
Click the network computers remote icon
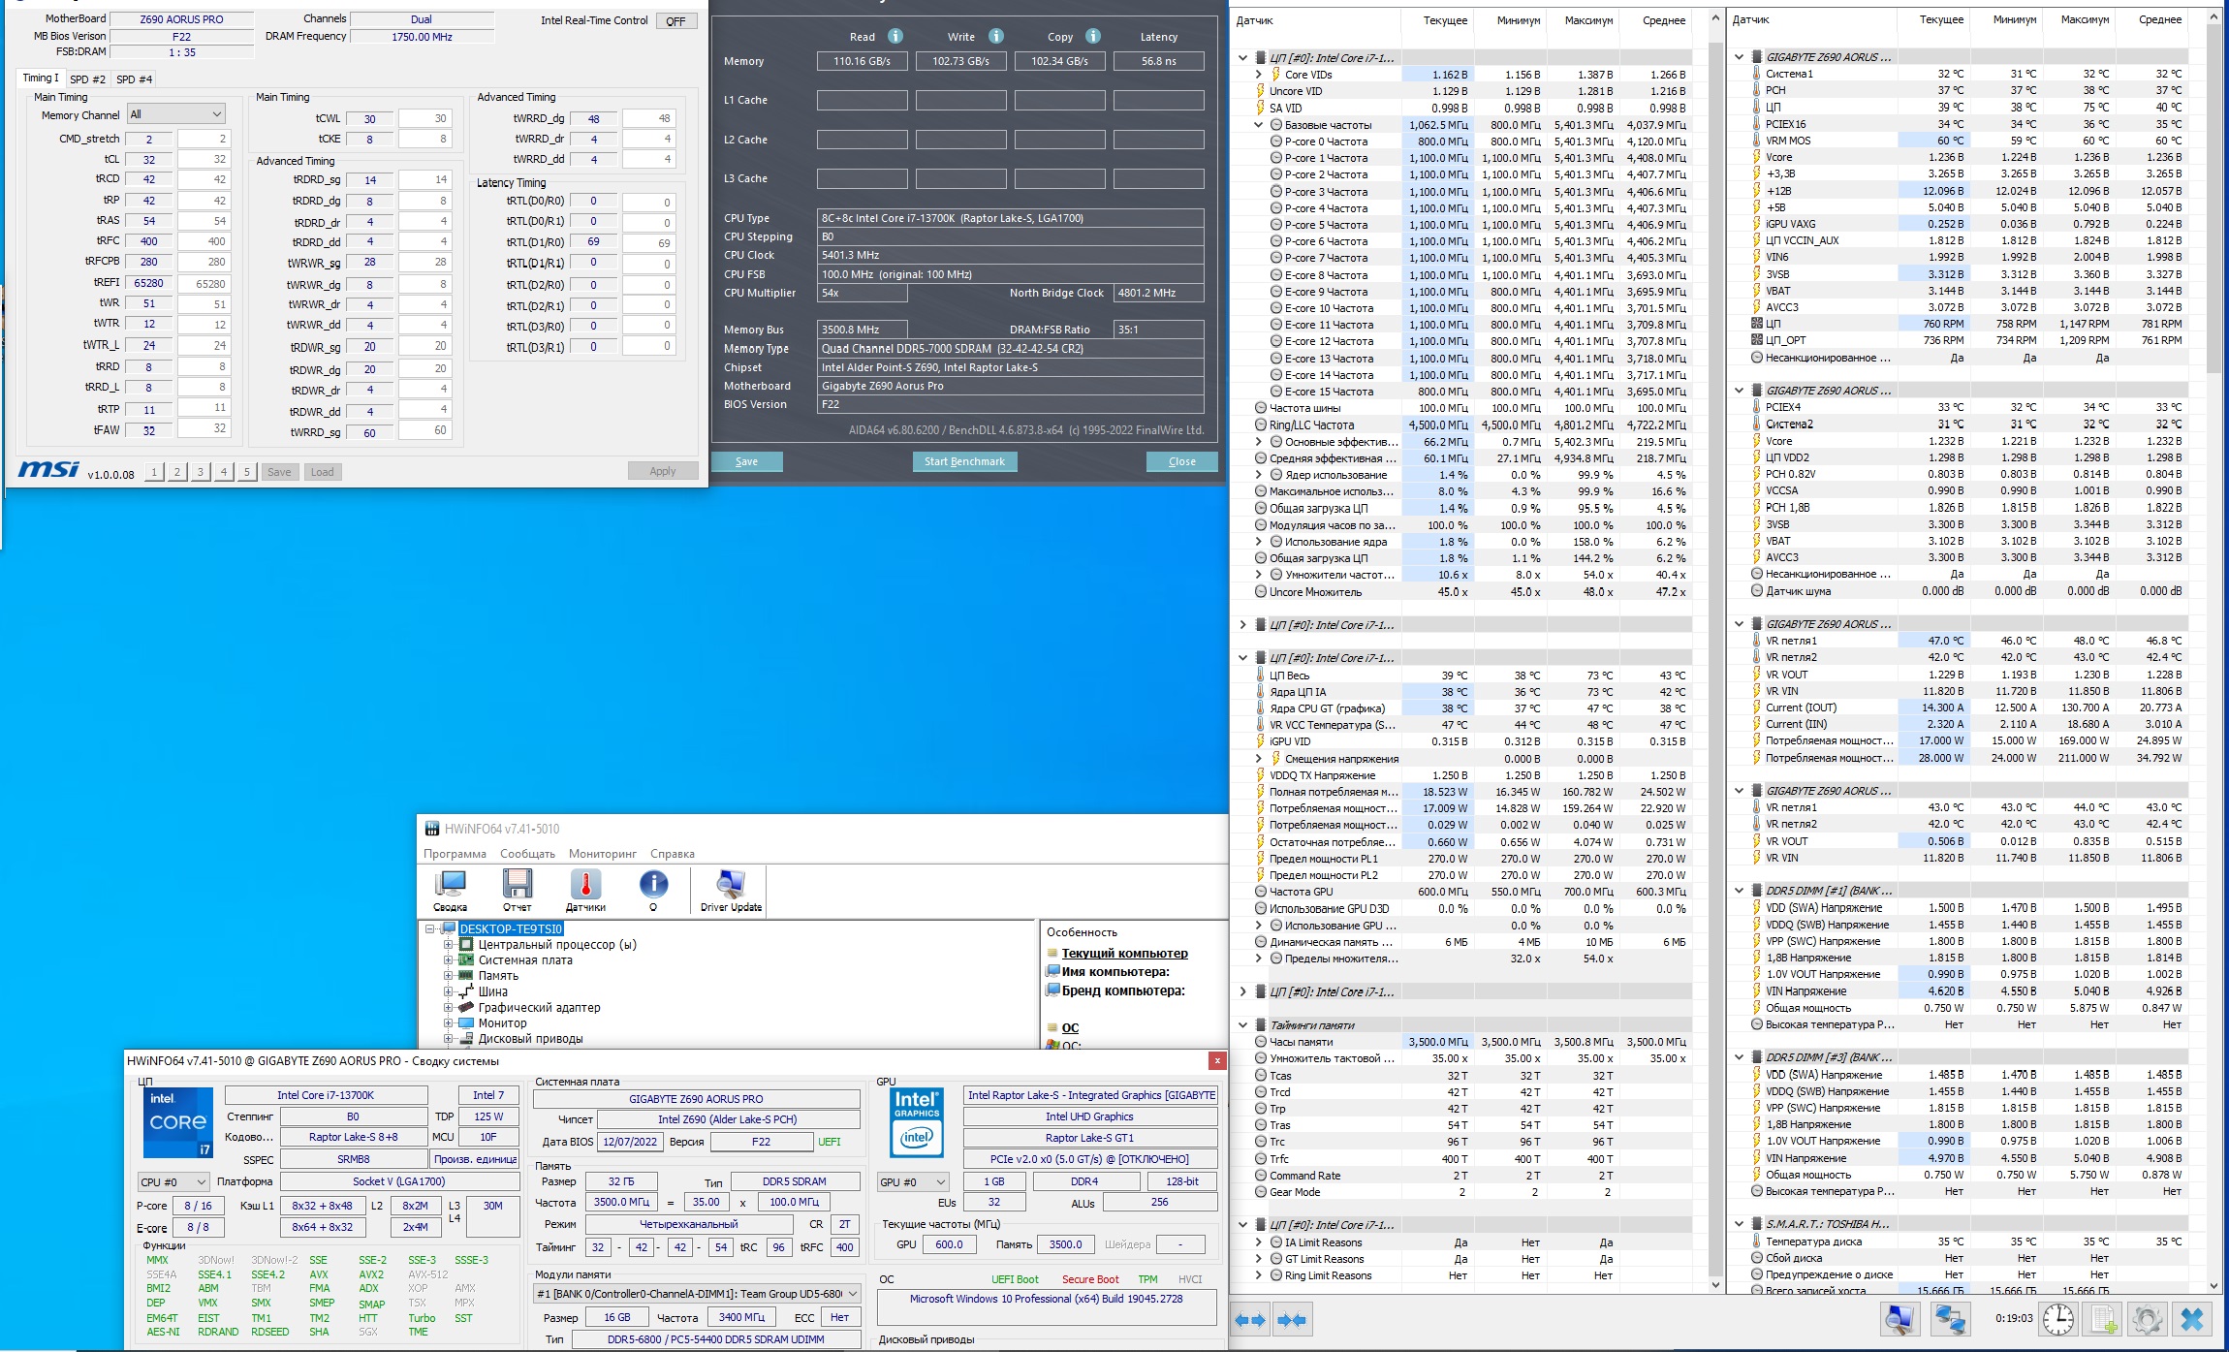[x=1949, y=1319]
